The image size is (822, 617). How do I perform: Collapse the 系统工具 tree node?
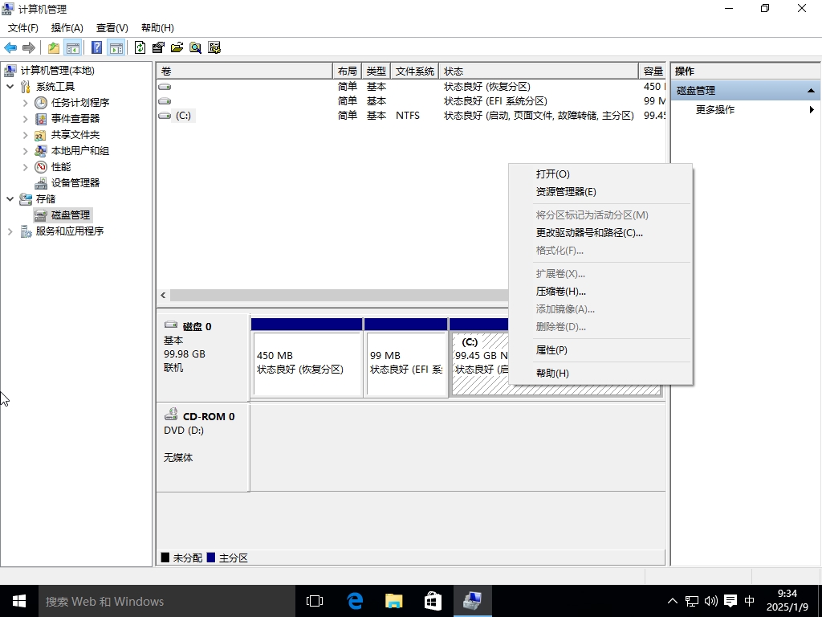10,87
